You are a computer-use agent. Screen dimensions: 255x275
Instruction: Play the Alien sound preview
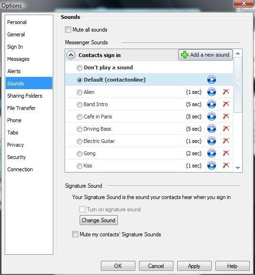coord(212,92)
